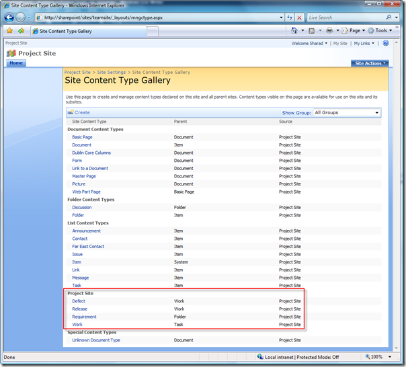Click in the Live Search box
Viewport: 406px width, 367px height.
346,17
